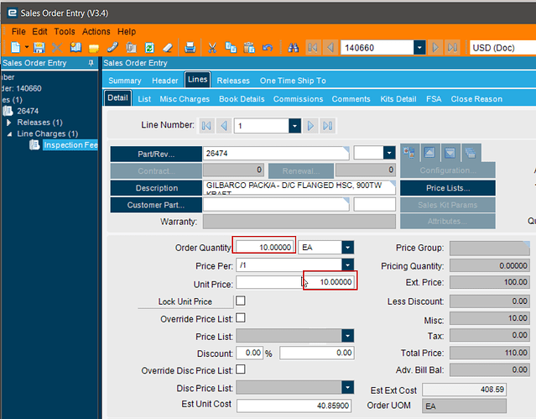Toggle Override Disc Price List checkbox
The width and height of the screenshot is (536, 419).
tap(241, 369)
